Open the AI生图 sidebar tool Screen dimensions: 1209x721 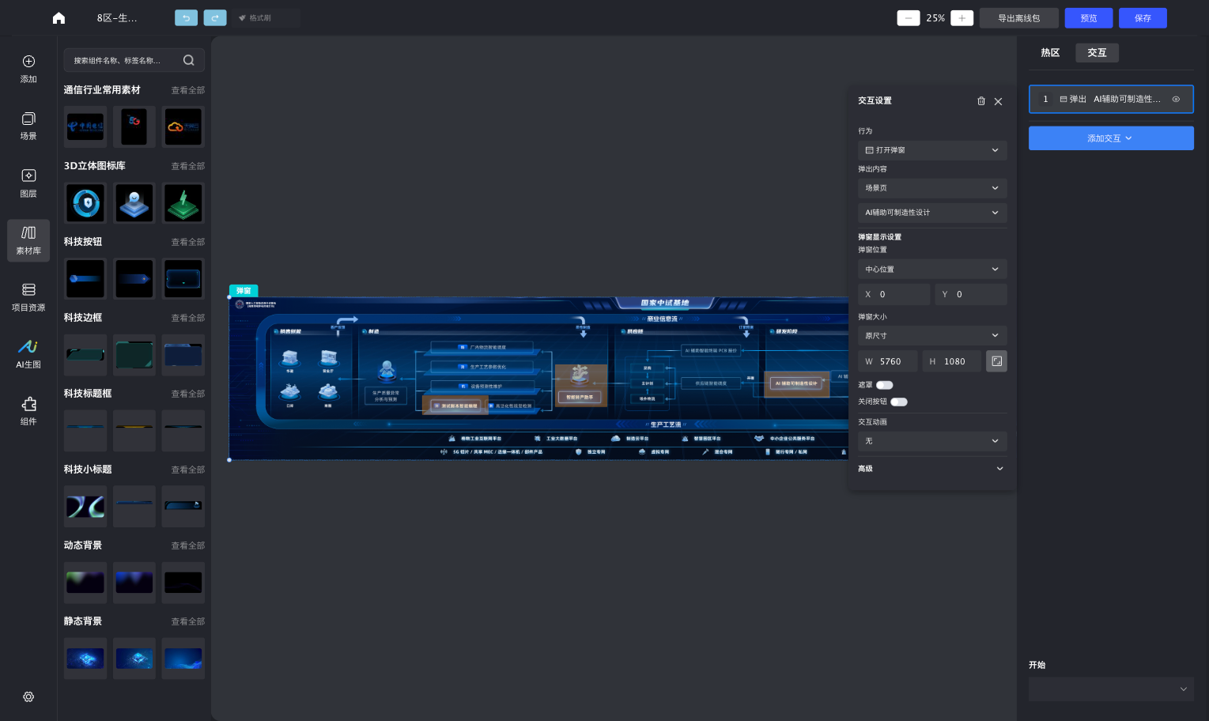pos(28,354)
